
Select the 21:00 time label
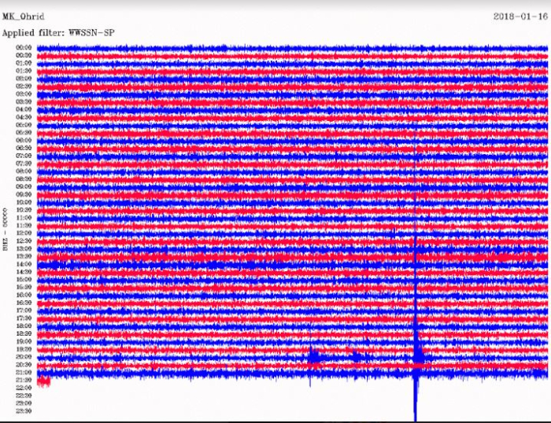[24, 372]
